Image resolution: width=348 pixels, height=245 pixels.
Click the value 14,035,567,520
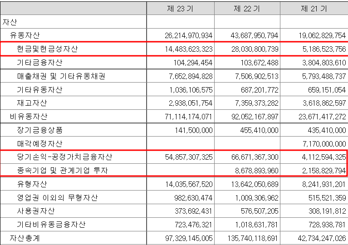(x=189, y=184)
